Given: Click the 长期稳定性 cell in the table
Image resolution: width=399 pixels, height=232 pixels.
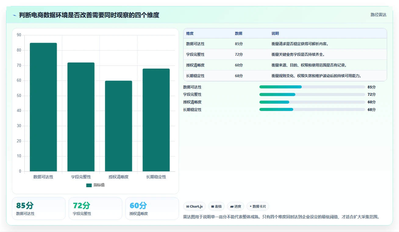Looking at the screenshot, I should 195,76.
